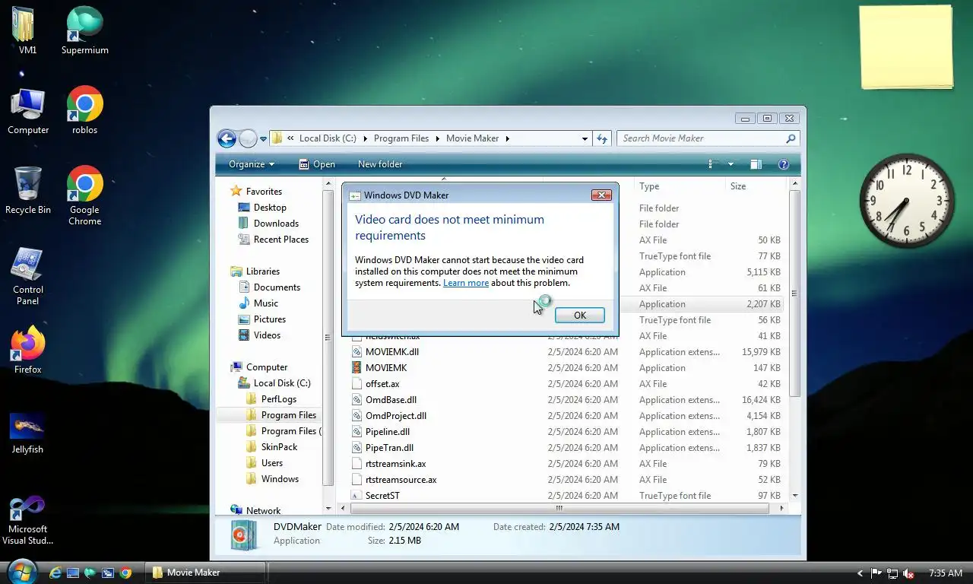
Task: Click Open on the Explorer toolbar
Action: point(317,164)
